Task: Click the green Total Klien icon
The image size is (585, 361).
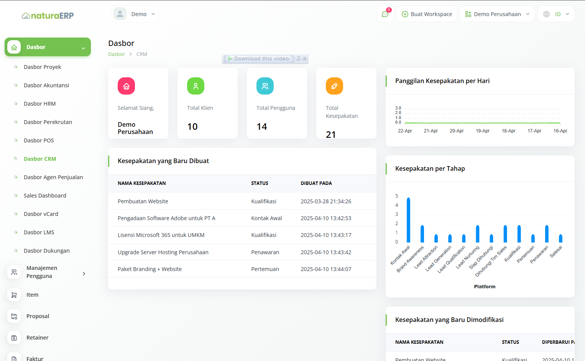Action: tap(196, 86)
